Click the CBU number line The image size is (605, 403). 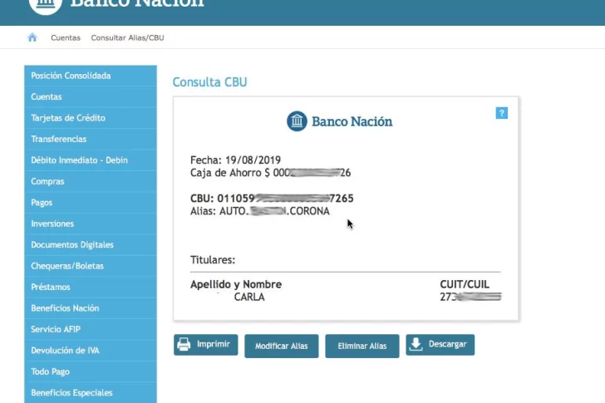click(272, 199)
